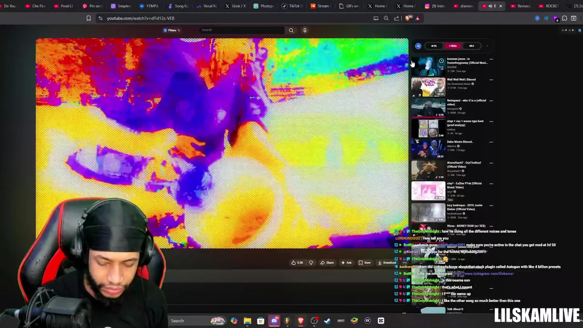Viewport: 583px width, 328px height.
Task: Click the Share button under the video
Action: (327, 262)
